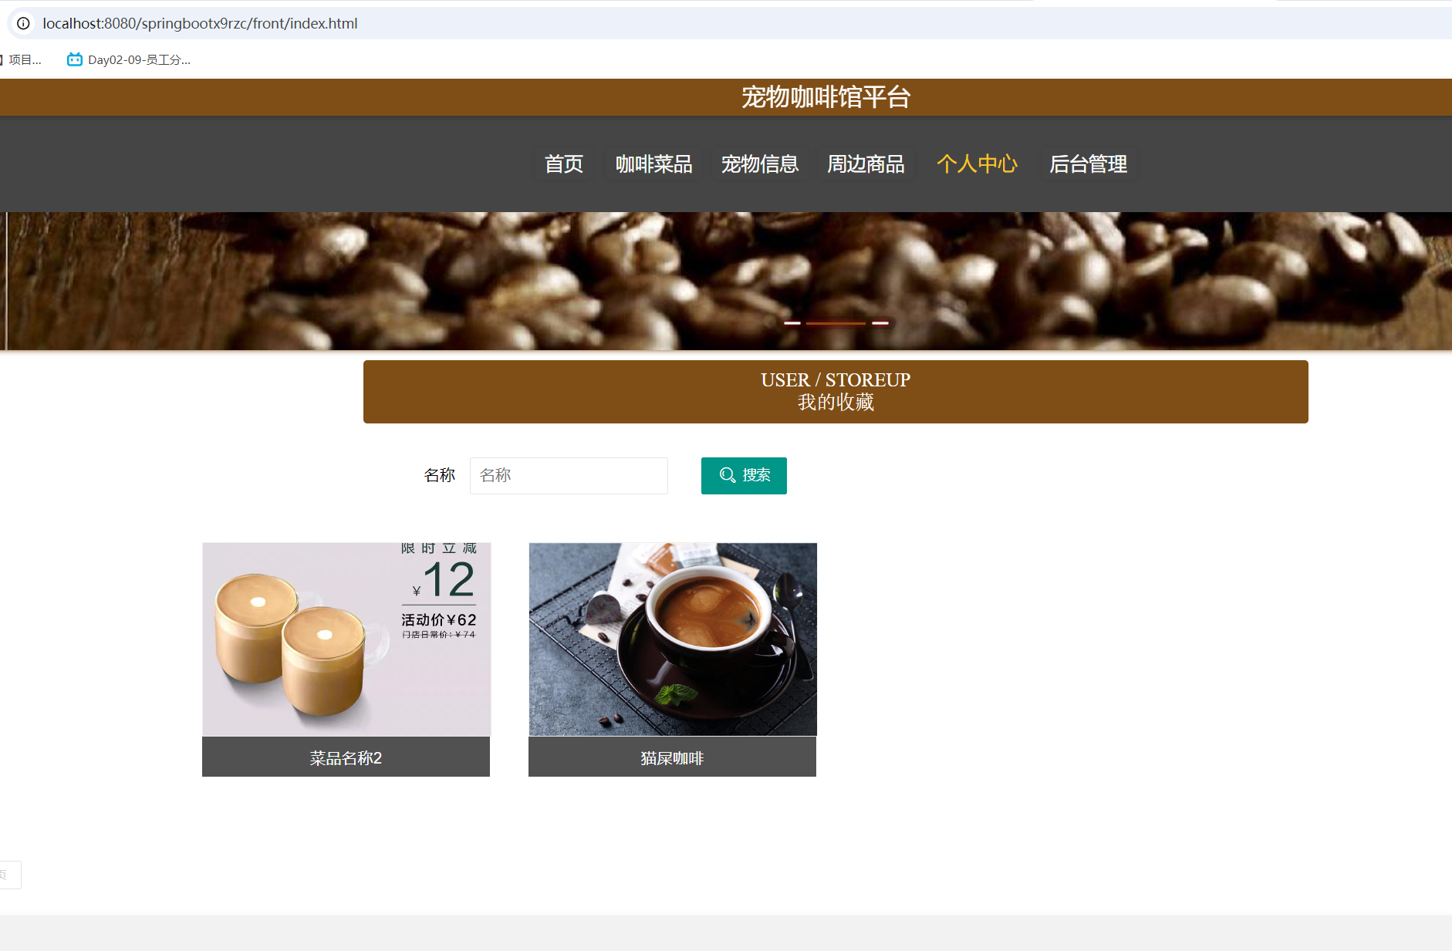Click the site info icon in the address bar

point(23,23)
